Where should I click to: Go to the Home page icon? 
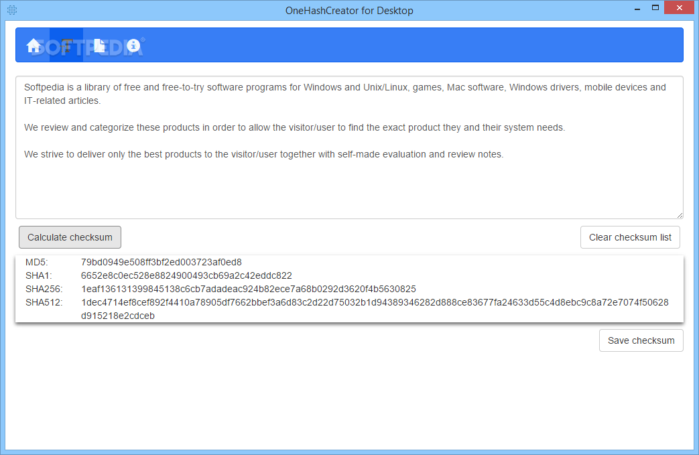coord(33,45)
